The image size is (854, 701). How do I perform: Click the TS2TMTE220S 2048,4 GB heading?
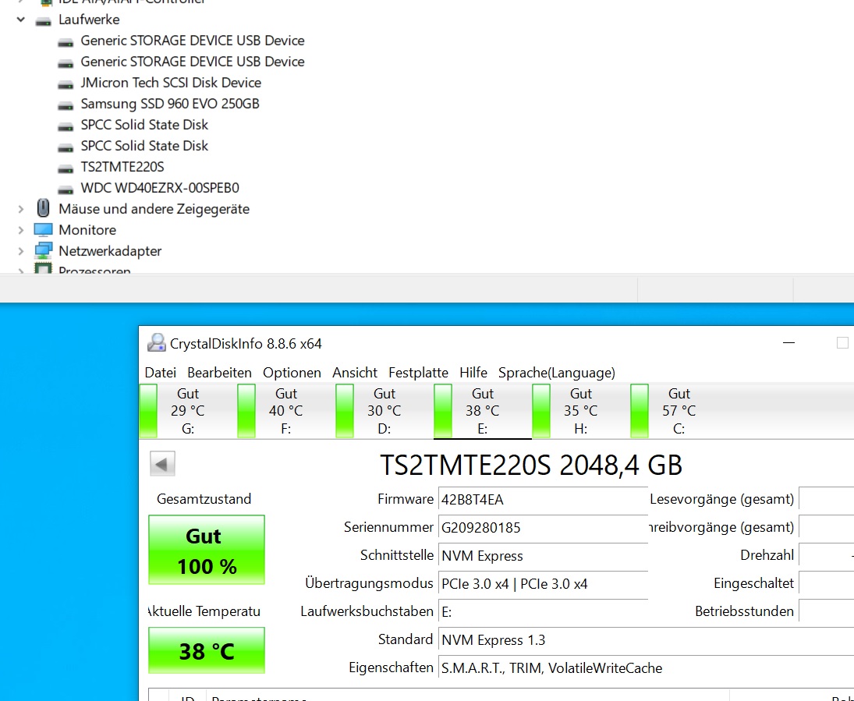click(x=531, y=466)
